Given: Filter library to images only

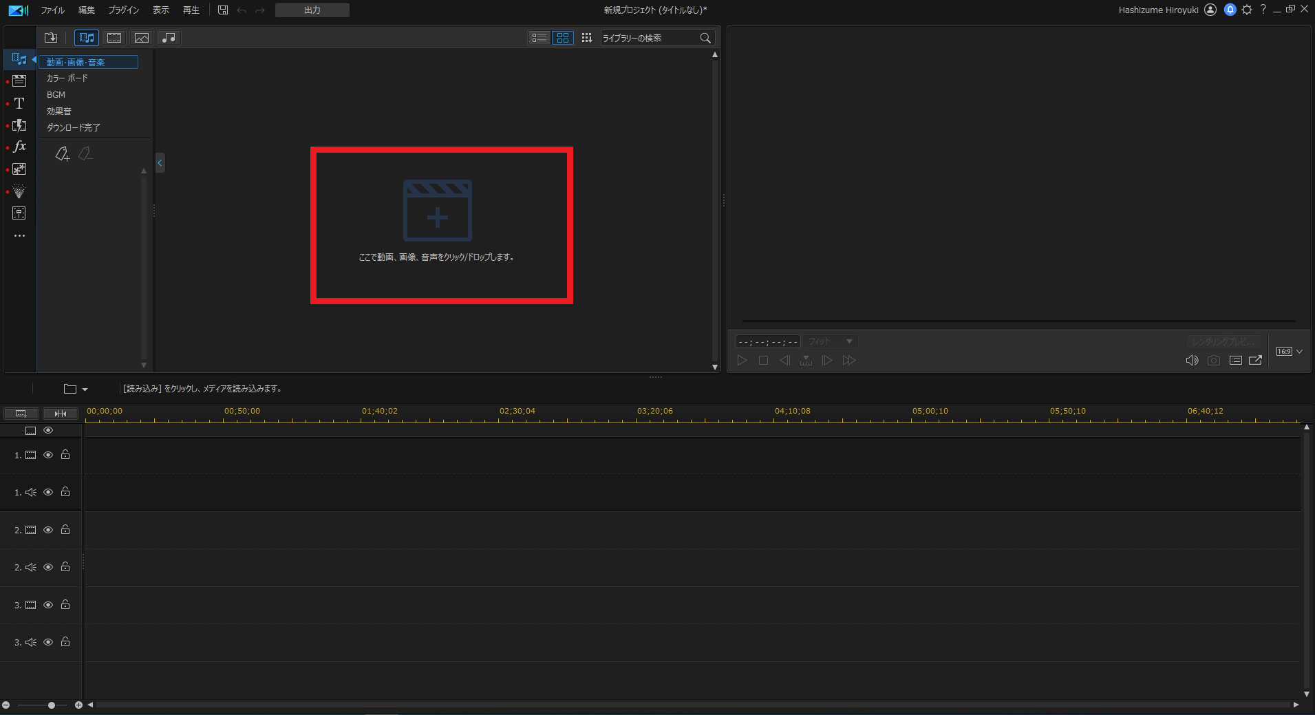Looking at the screenshot, I should 142,38.
